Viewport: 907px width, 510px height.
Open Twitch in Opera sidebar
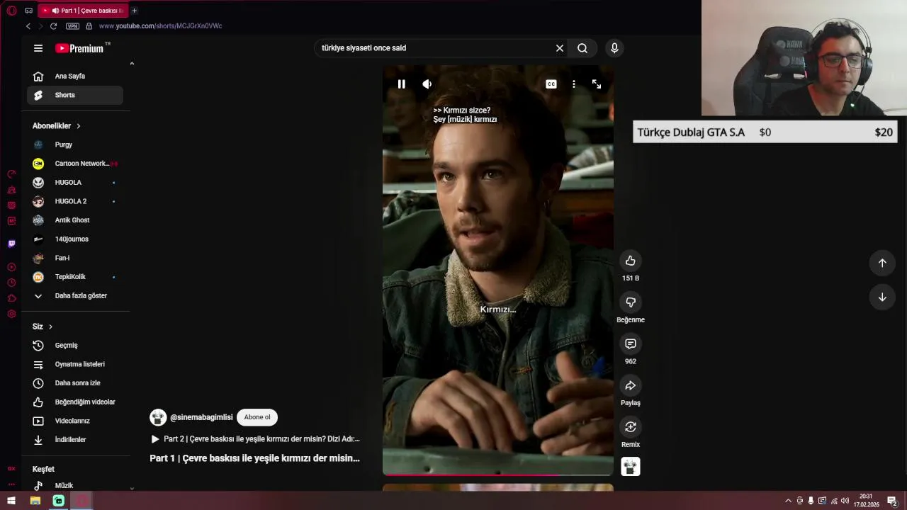(x=11, y=244)
